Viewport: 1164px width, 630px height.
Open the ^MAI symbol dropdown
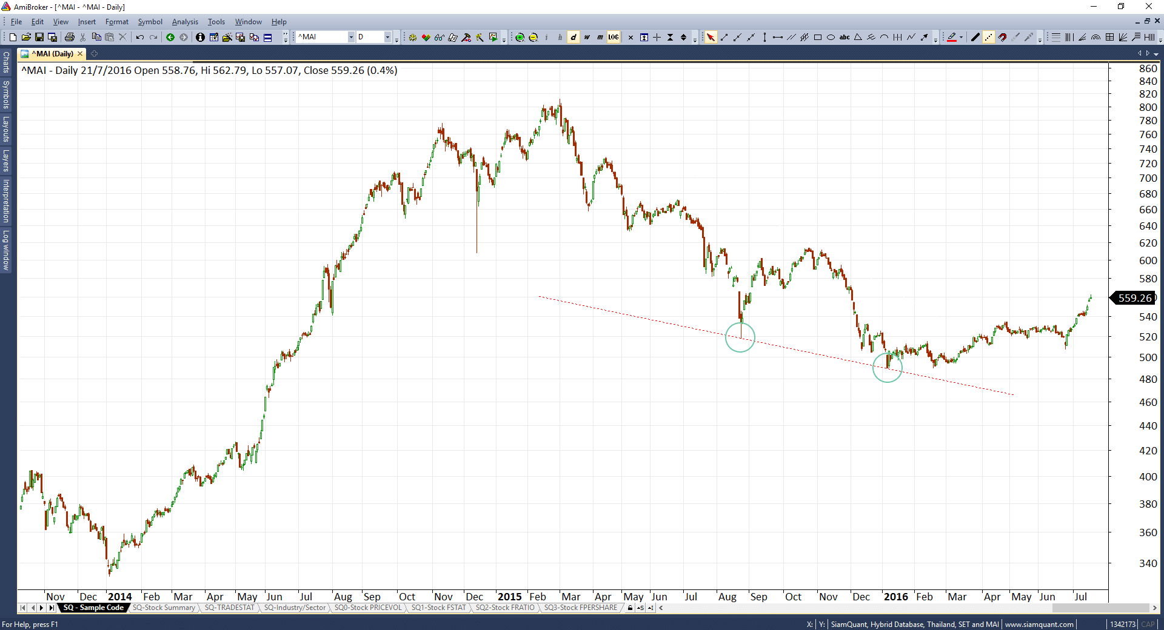350,38
